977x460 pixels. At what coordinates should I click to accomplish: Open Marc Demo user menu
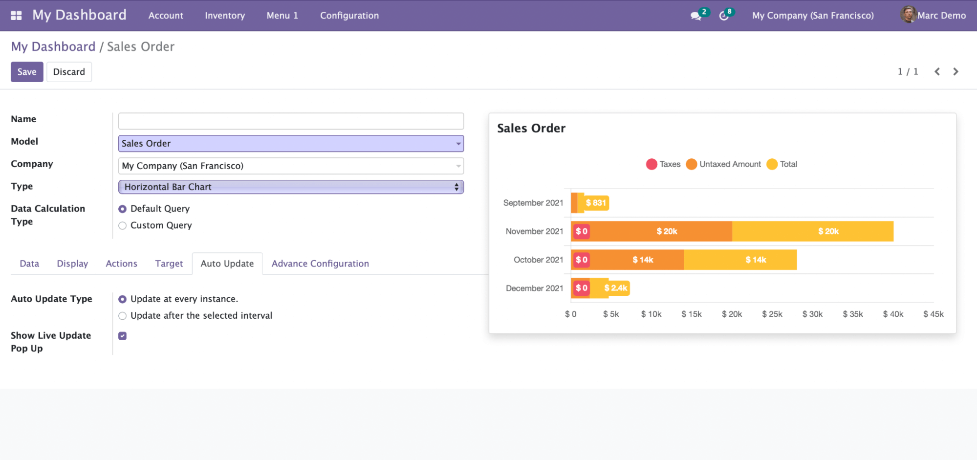(x=933, y=15)
